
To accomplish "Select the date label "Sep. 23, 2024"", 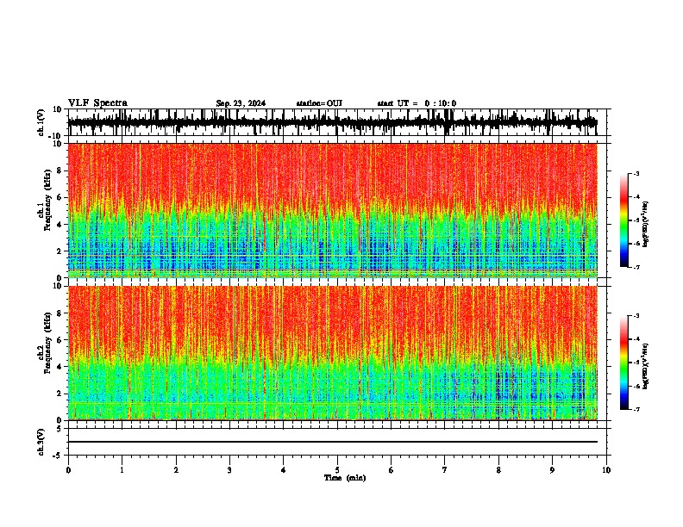I will coord(241,103).
